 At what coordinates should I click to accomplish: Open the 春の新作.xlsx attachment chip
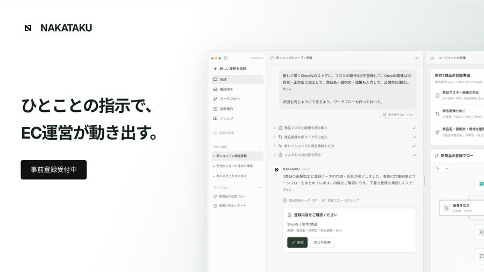398,114
